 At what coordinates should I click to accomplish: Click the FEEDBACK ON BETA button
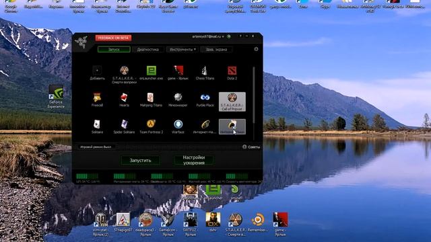point(113,38)
